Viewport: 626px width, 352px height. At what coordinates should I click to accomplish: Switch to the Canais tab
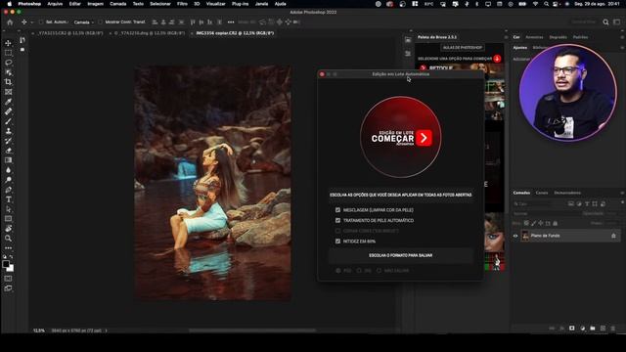(542, 193)
